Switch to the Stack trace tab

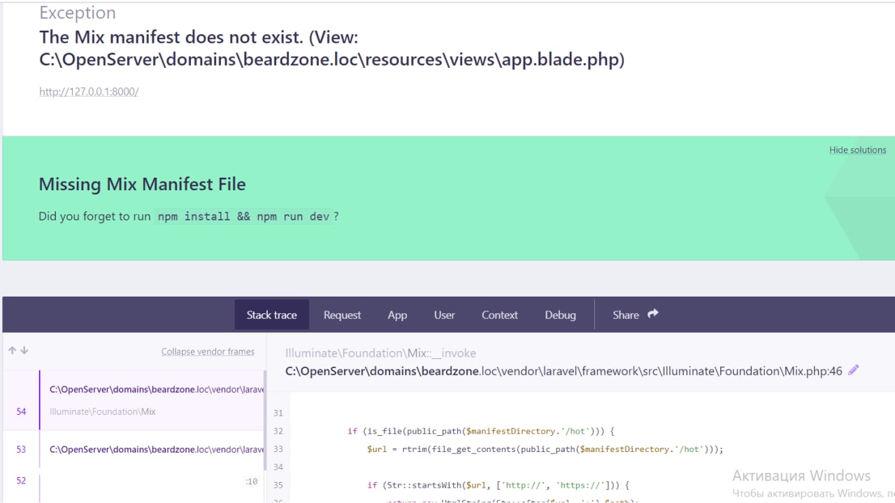point(271,315)
